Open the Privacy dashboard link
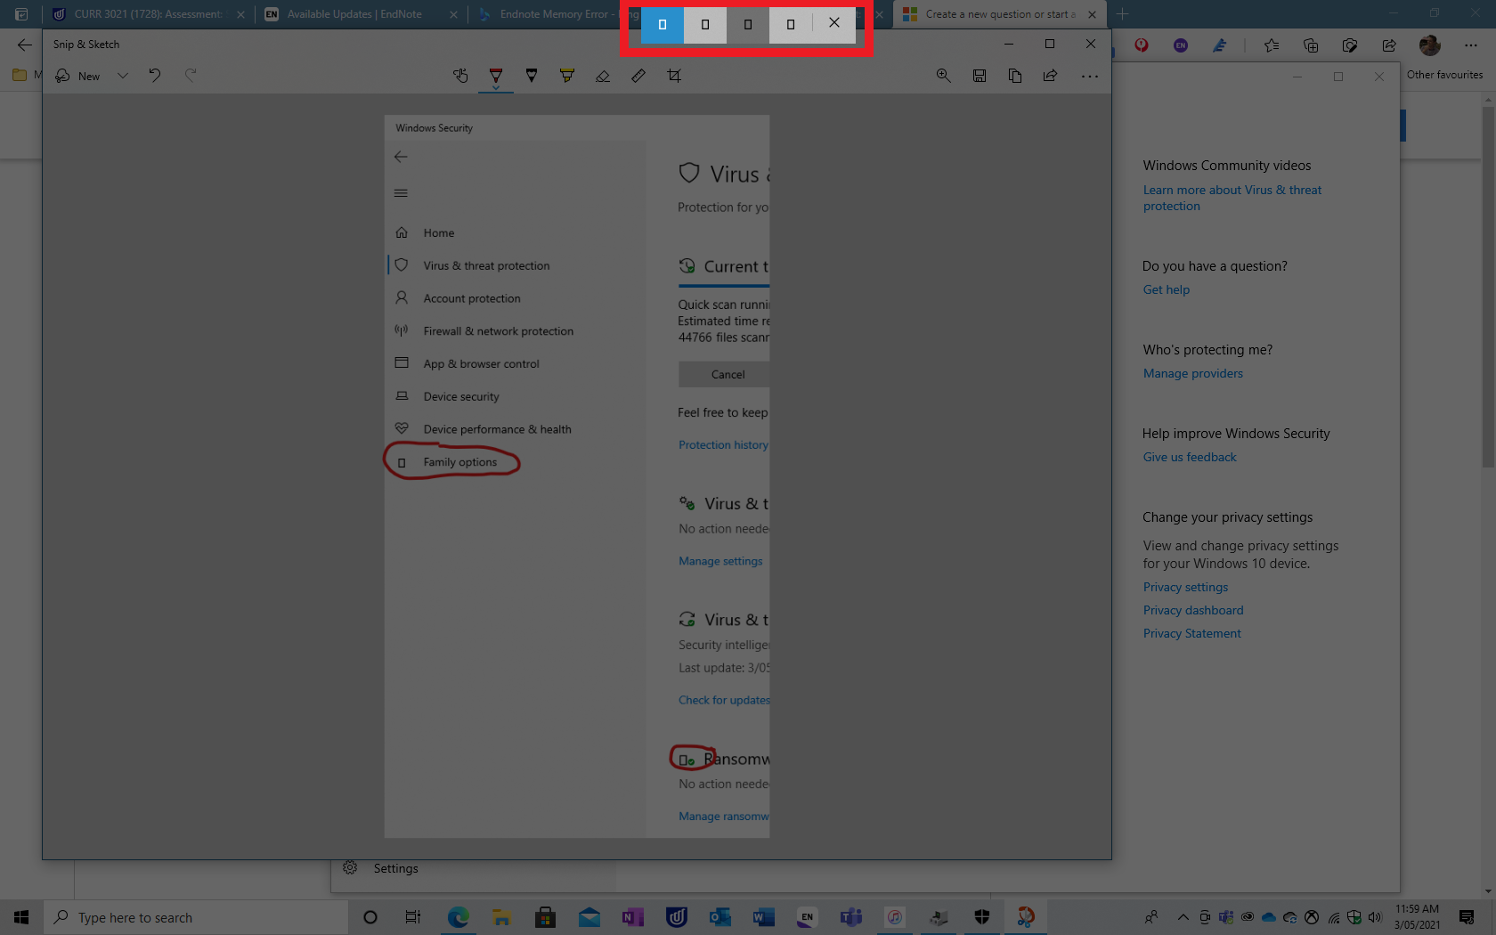The width and height of the screenshot is (1496, 935). (1193, 610)
